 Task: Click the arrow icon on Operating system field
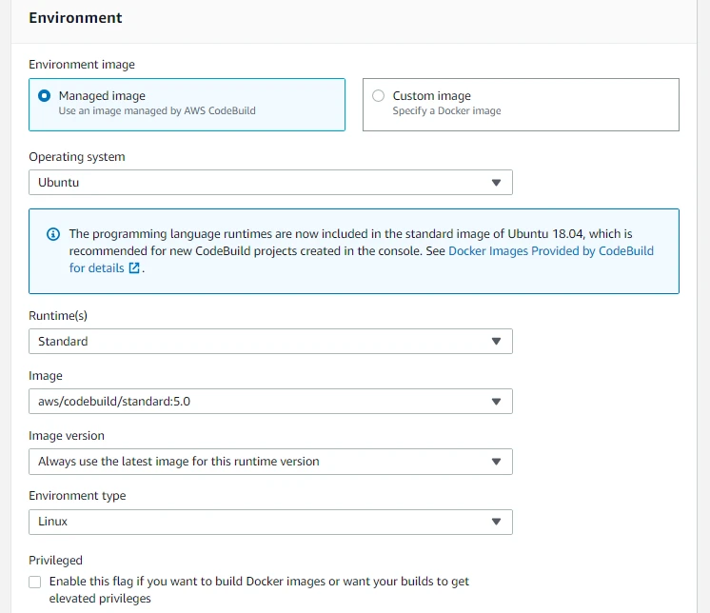[x=496, y=183]
